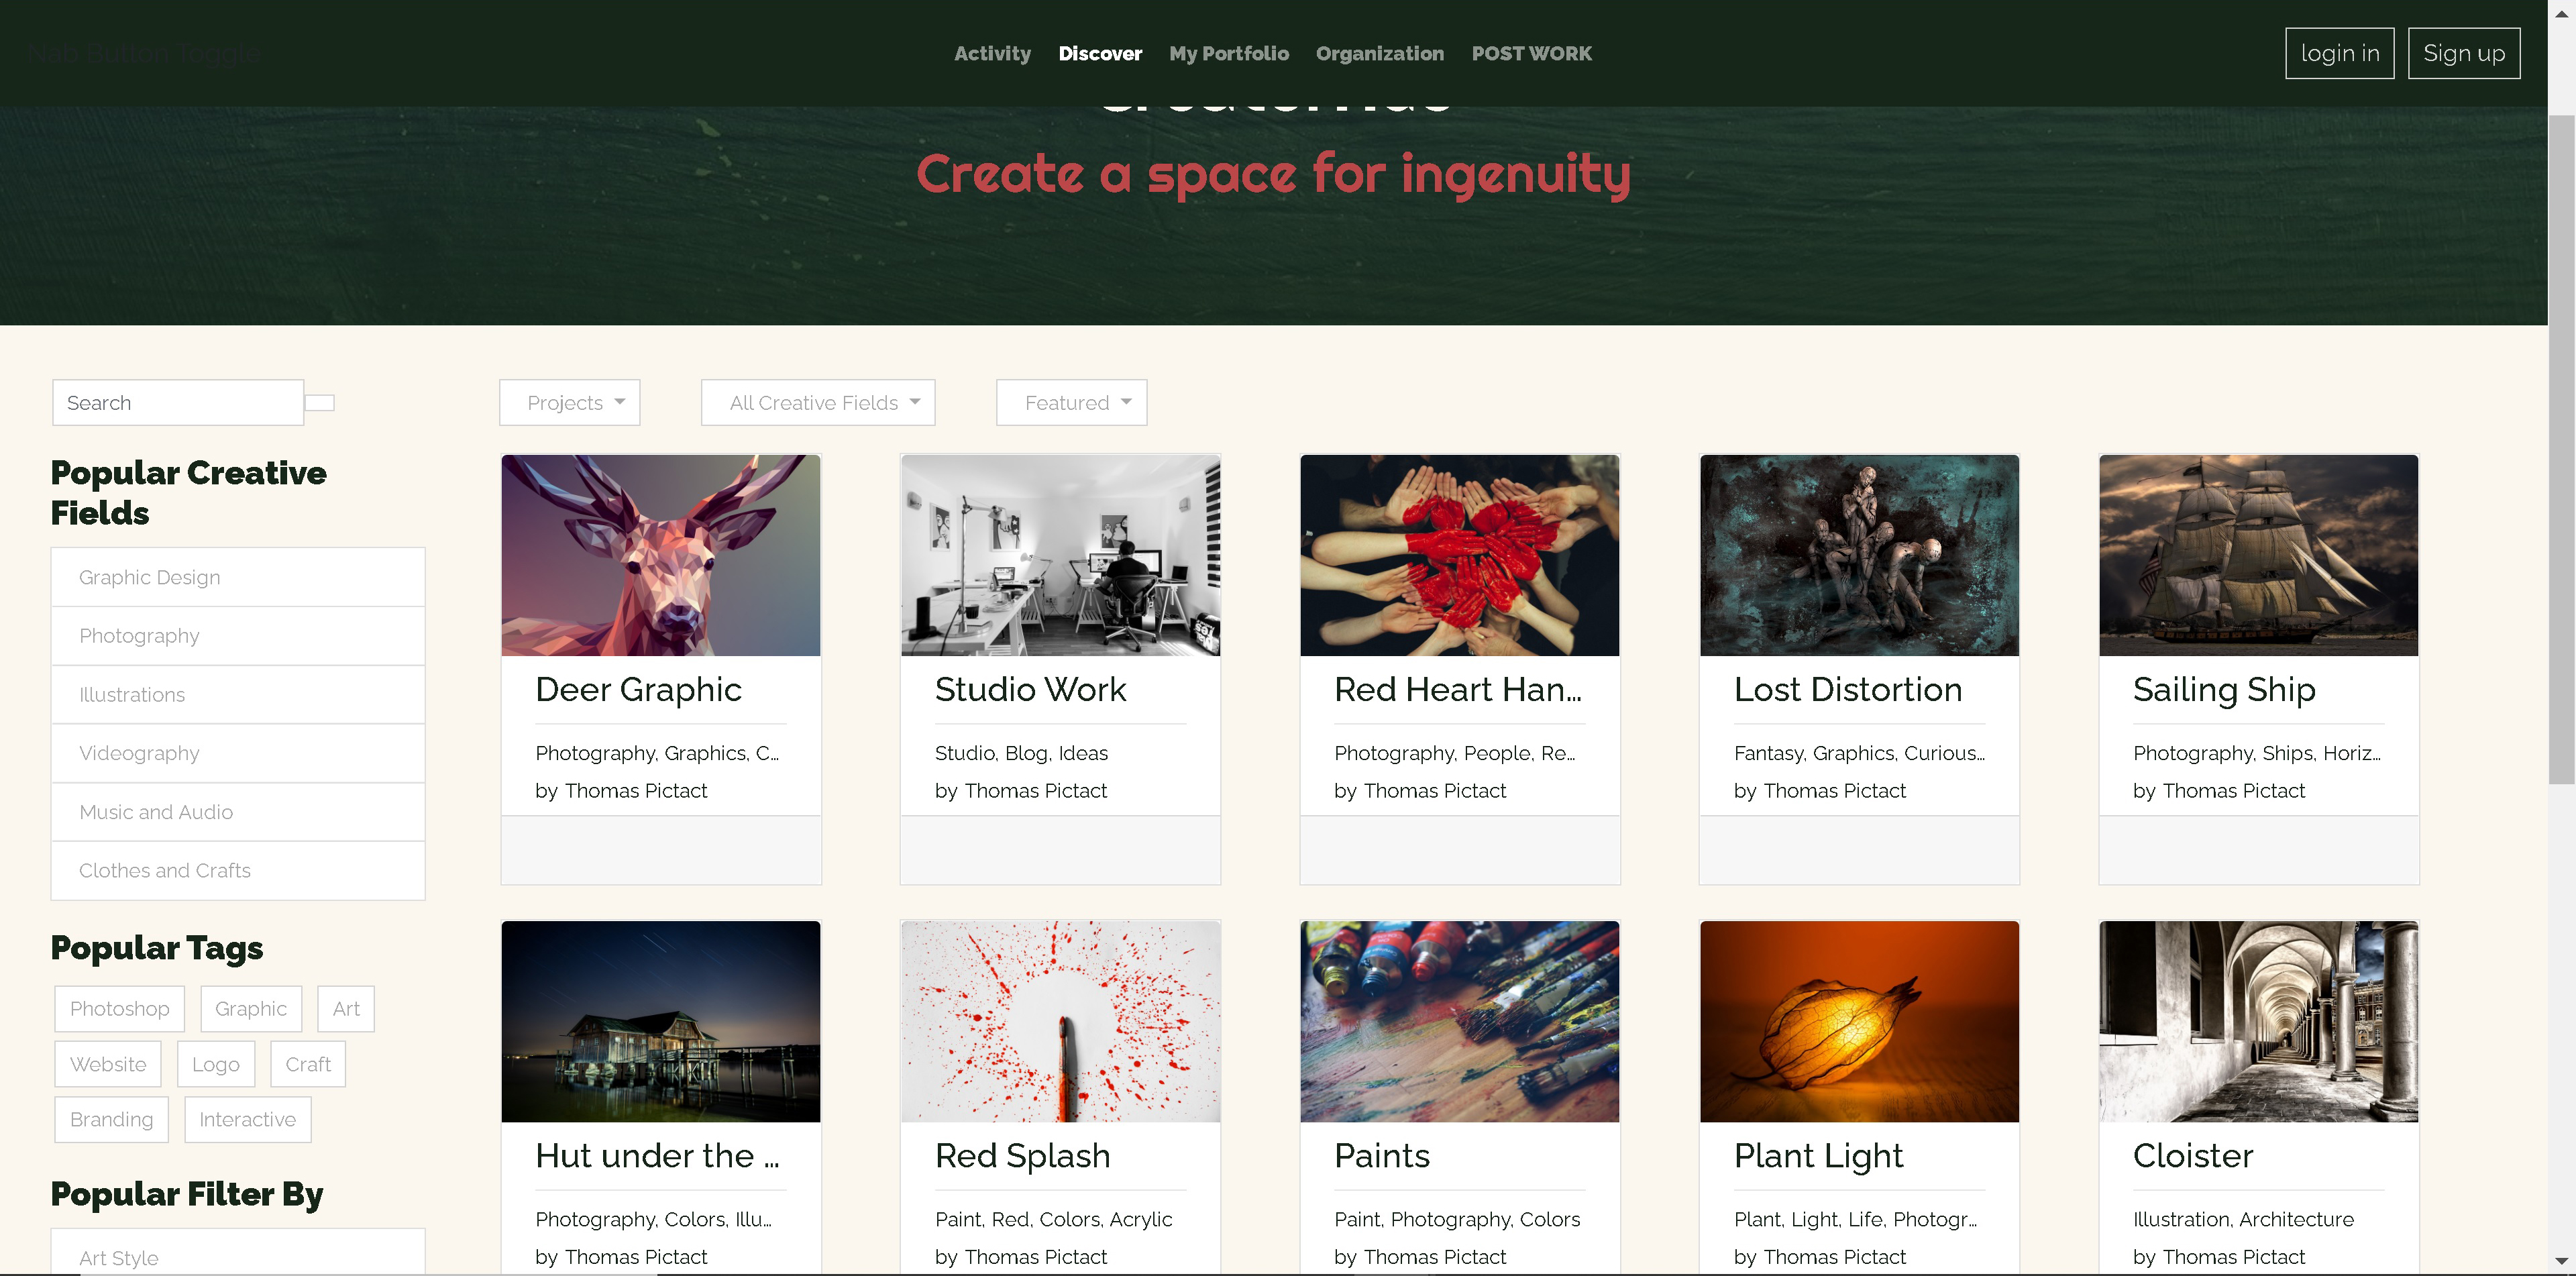Image resolution: width=2576 pixels, height=1276 pixels.
Task: Click the Art tag
Action: [x=346, y=1008]
